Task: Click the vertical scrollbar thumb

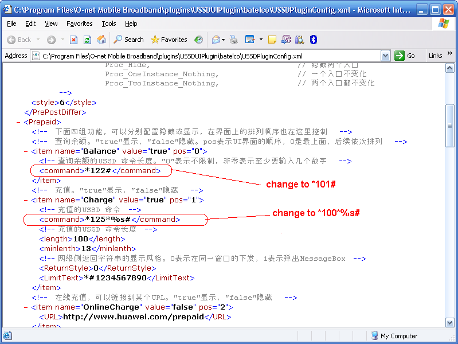Action: point(449,126)
